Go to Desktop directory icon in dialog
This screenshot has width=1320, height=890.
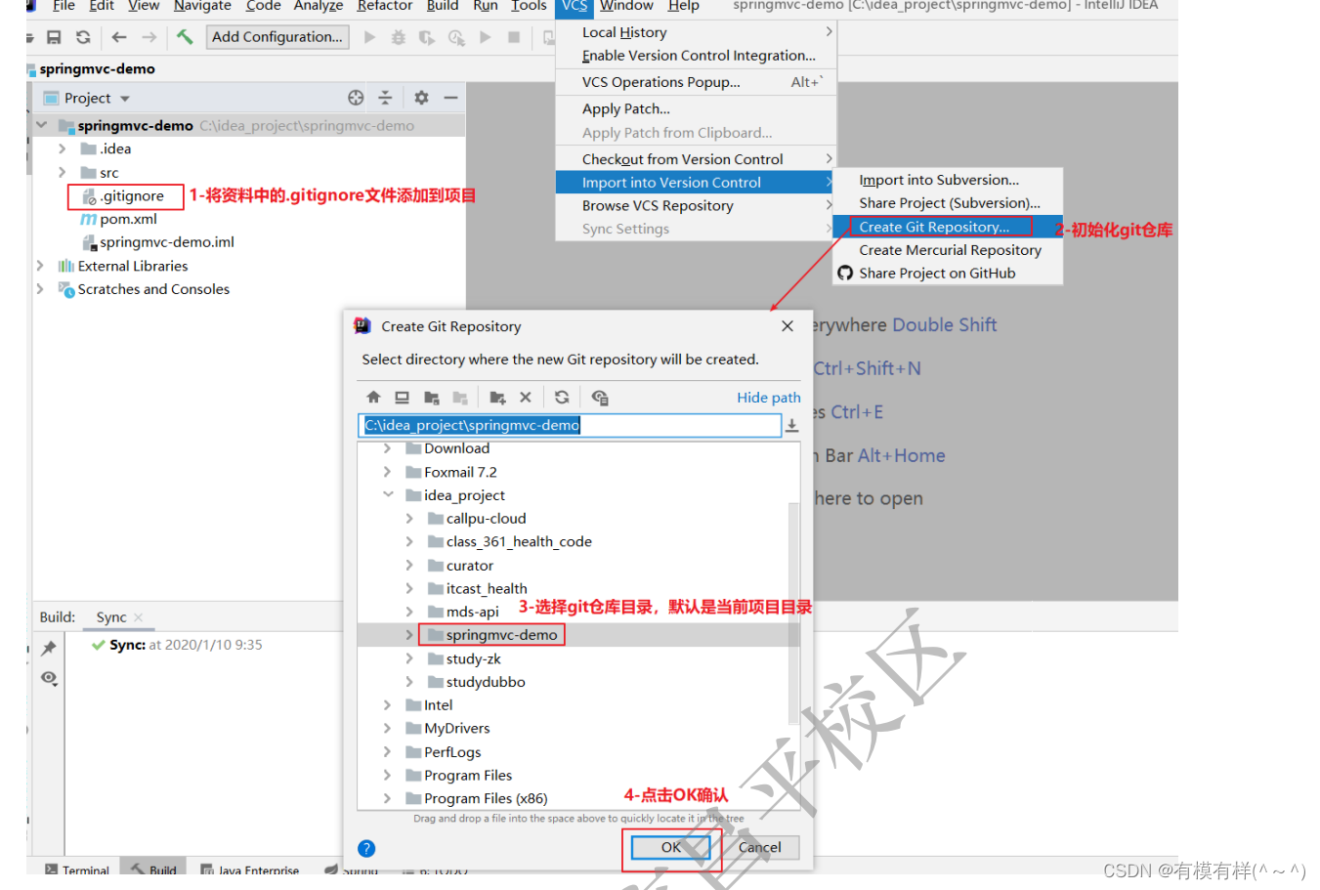(x=402, y=398)
